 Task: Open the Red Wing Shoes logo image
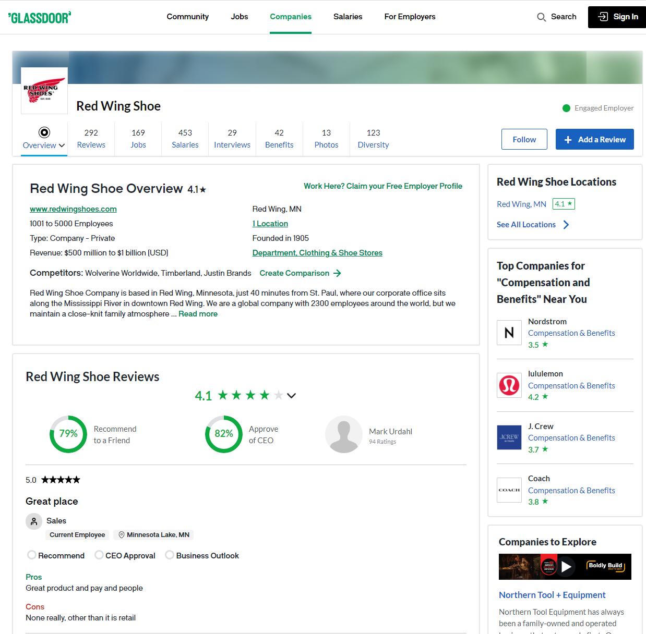point(44,91)
